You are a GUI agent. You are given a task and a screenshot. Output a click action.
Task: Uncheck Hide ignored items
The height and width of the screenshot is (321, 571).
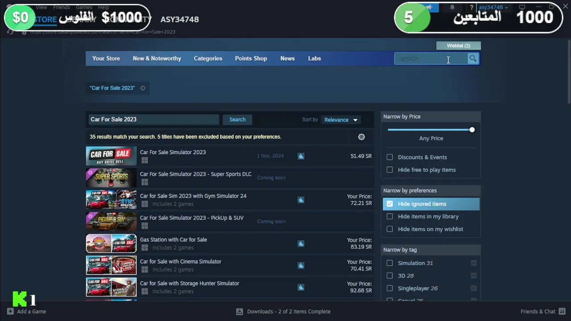click(x=390, y=204)
